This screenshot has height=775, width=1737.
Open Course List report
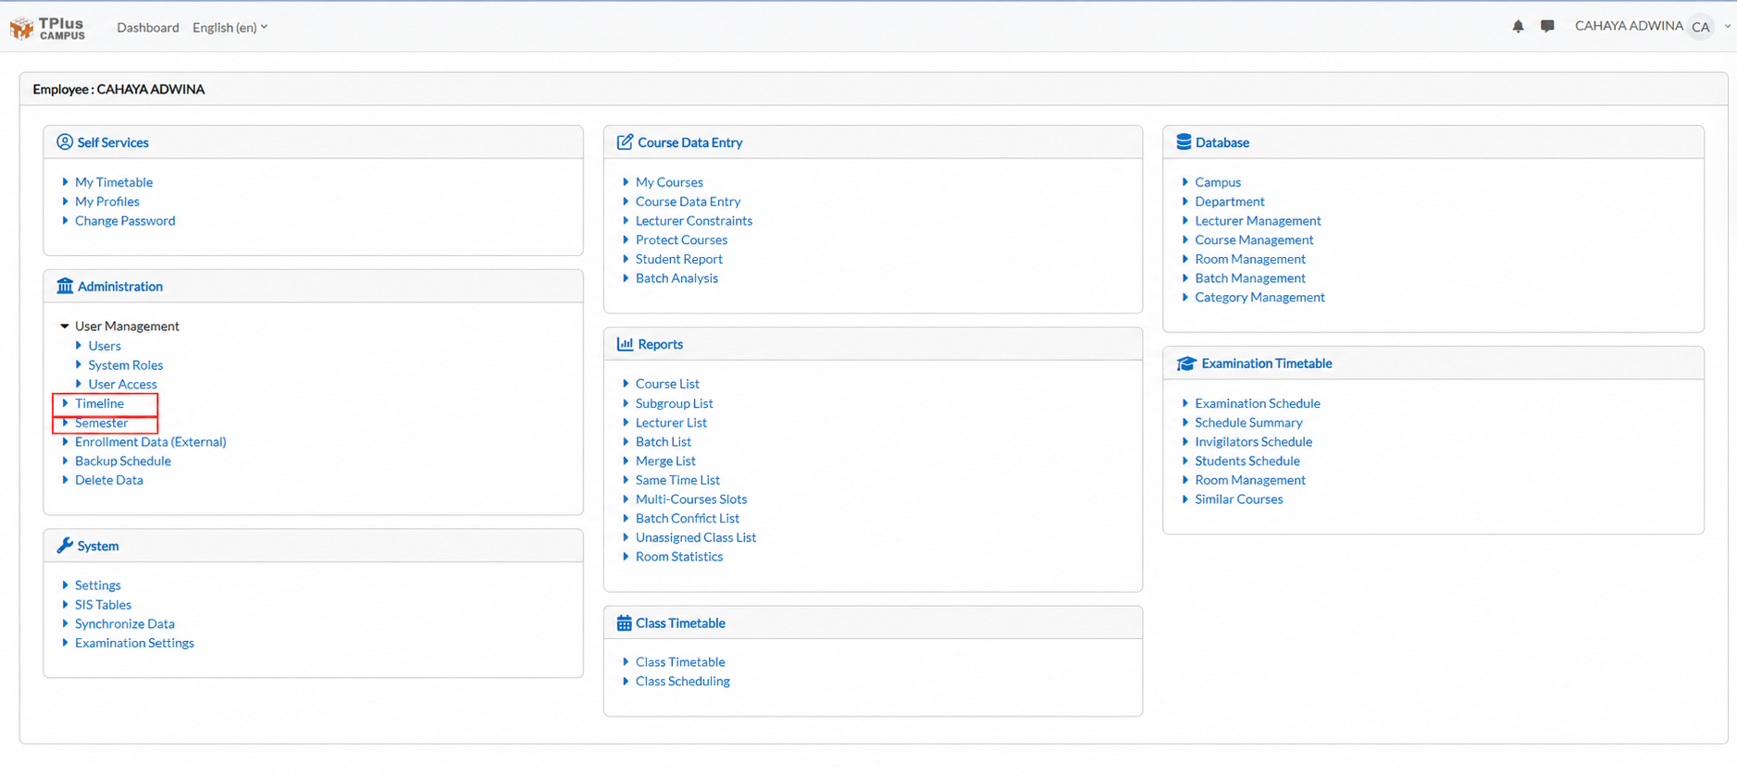point(667,384)
